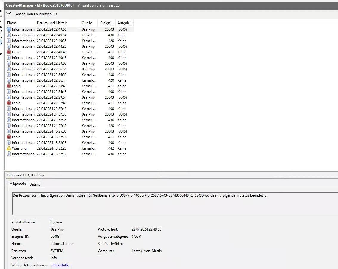
Task: Click red error icon at 22:27:49
Action: [x=9, y=103]
